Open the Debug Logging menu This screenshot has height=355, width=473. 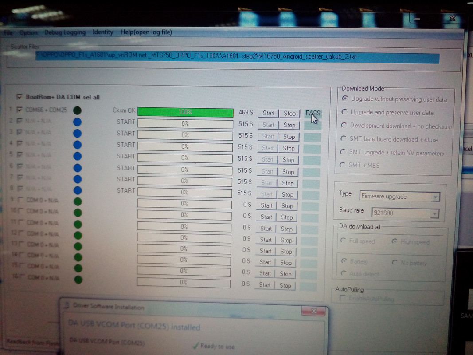coord(65,32)
